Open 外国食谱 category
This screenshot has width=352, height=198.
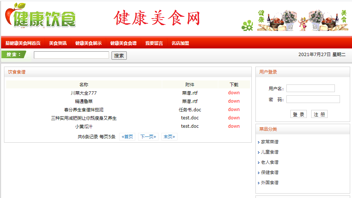(270, 183)
